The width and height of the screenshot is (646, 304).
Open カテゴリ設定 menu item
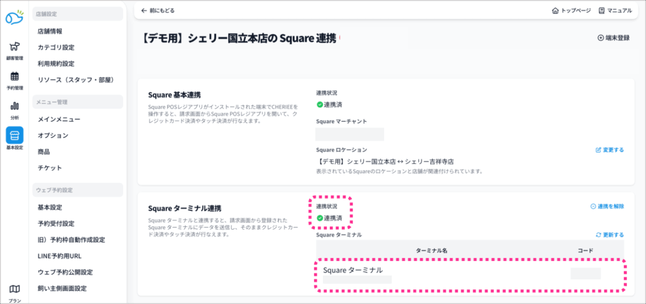[56, 47]
